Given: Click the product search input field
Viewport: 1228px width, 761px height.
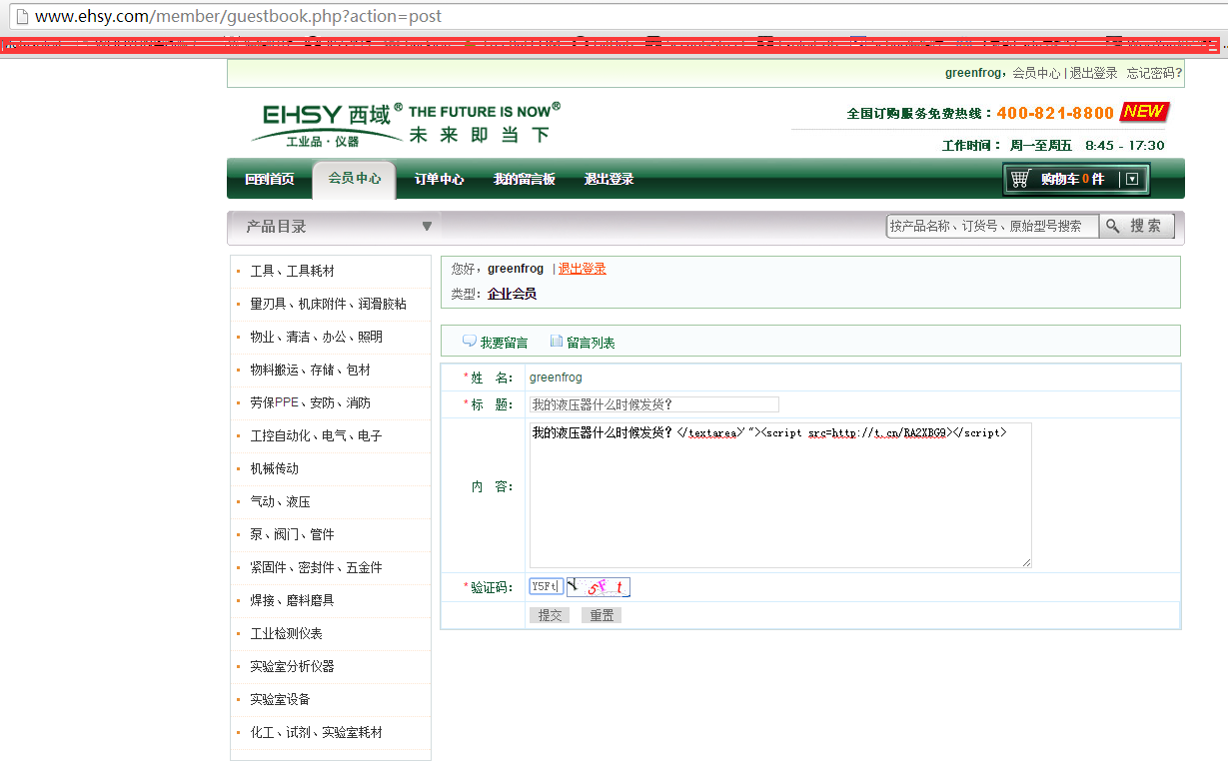Looking at the screenshot, I should coord(992,227).
